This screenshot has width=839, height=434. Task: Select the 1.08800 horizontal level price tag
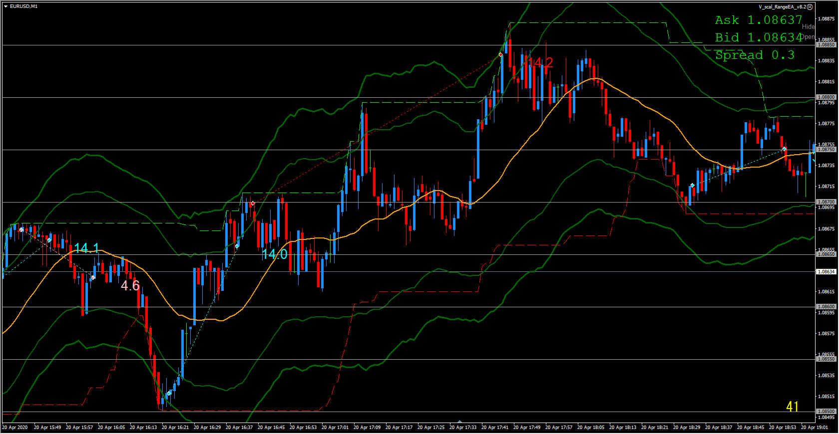pyautogui.click(x=826, y=97)
